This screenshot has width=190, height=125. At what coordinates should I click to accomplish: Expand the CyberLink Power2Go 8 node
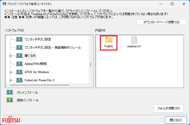11,80
